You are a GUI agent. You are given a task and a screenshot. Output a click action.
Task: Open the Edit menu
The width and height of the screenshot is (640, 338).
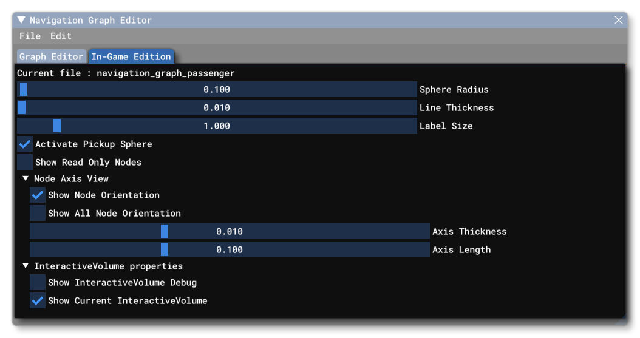[x=61, y=36]
